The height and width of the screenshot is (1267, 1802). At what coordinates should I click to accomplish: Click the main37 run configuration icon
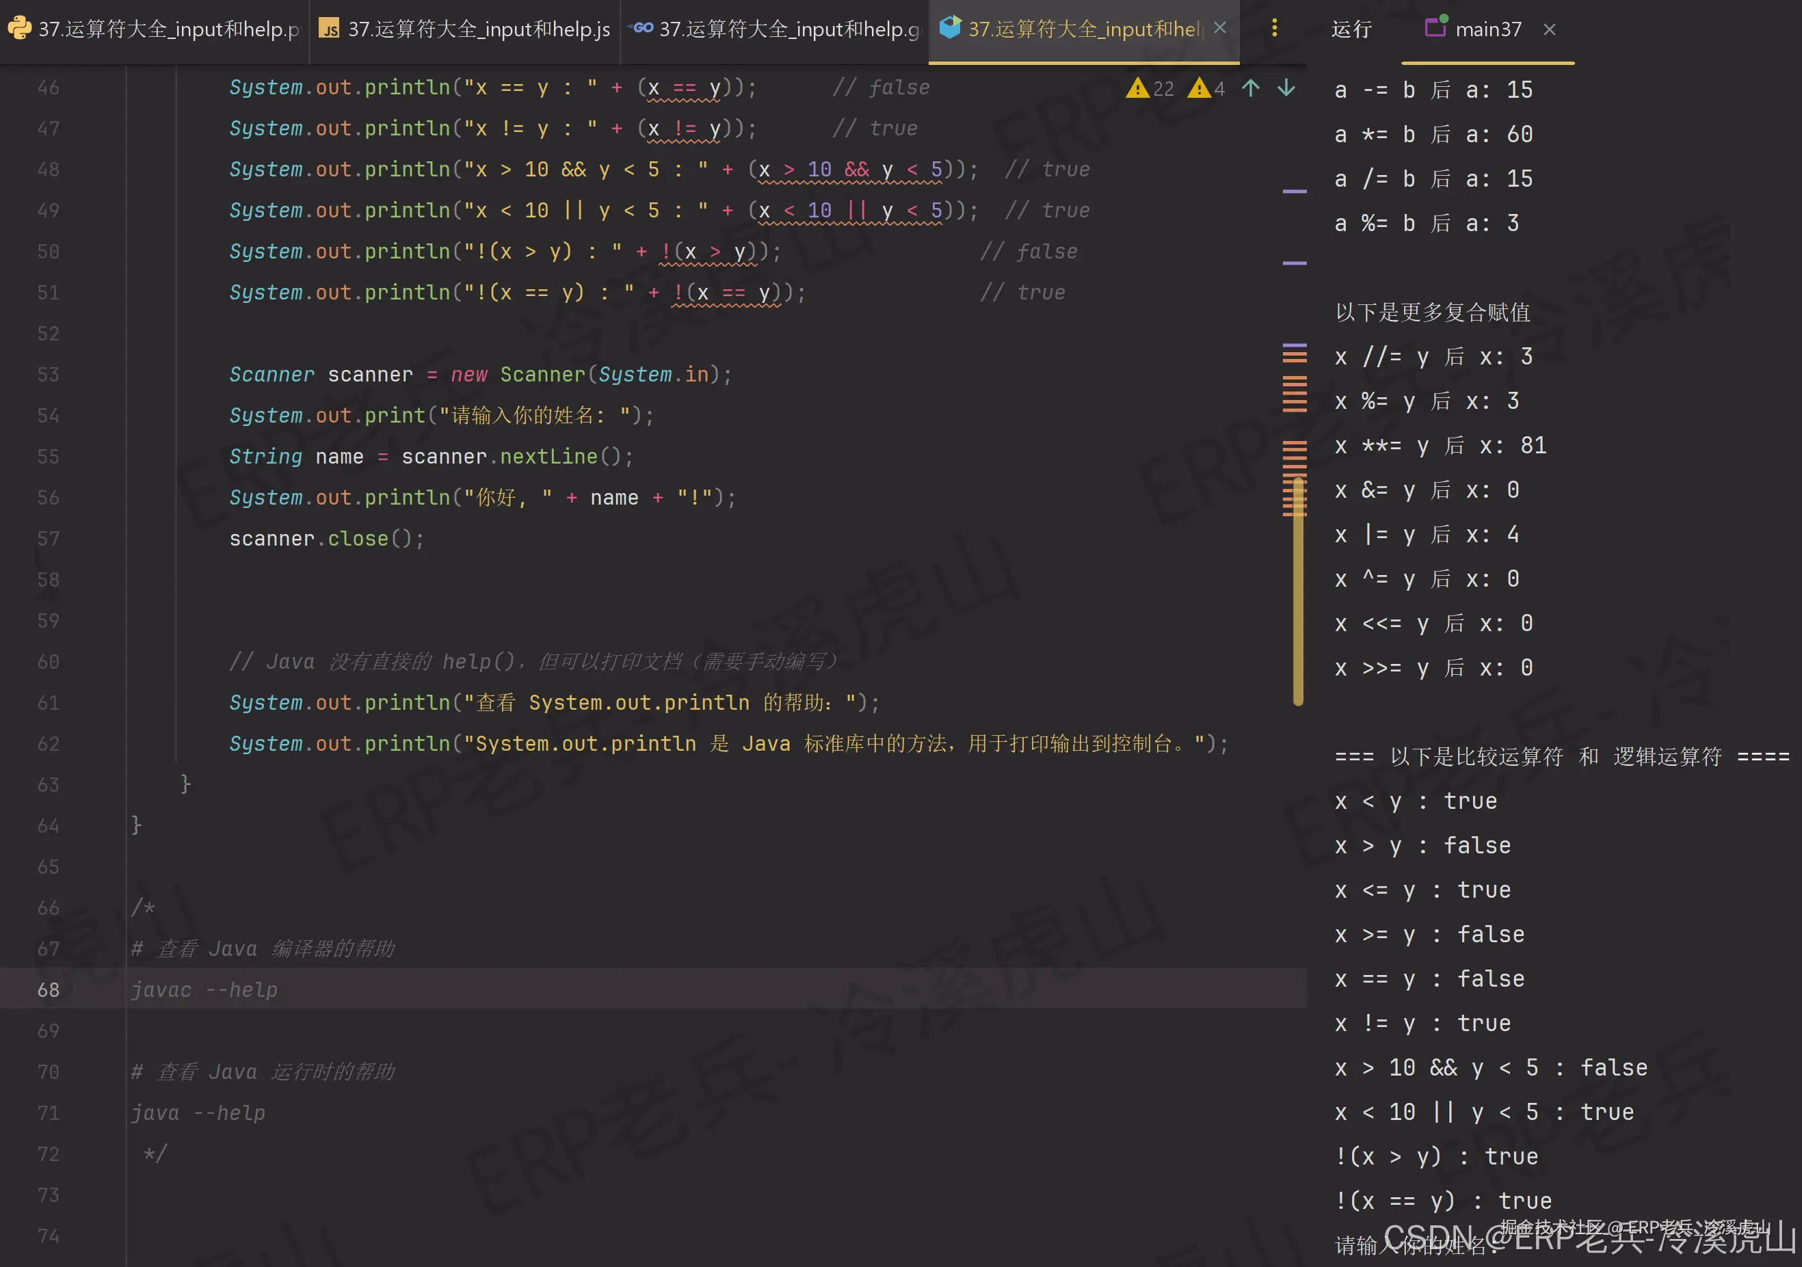pos(1435,27)
